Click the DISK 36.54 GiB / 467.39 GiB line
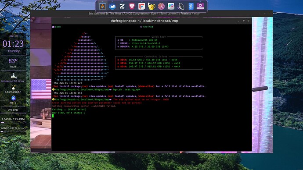The image size is (303, 170). point(147,60)
